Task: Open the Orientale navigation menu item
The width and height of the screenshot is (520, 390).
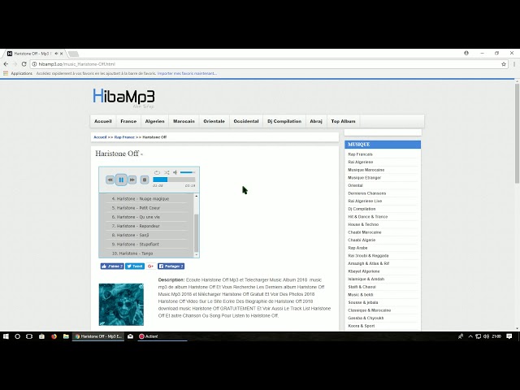Action: pos(214,121)
